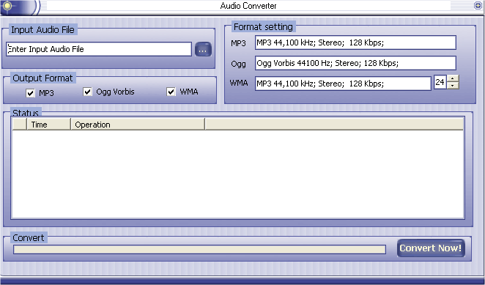Screen dimensions: 485x285
Task: Select the Ogg Vorbis format setting field
Action: (x=355, y=63)
